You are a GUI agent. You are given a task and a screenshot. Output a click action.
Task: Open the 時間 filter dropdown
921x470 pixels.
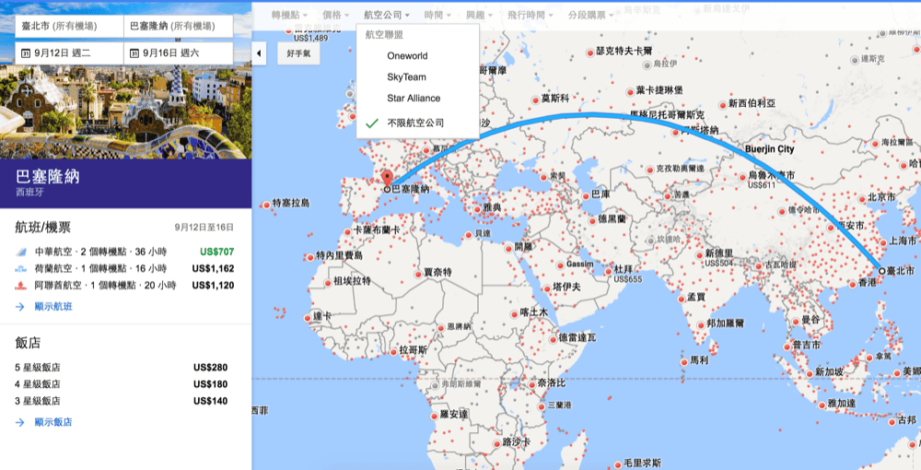[437, 16]
